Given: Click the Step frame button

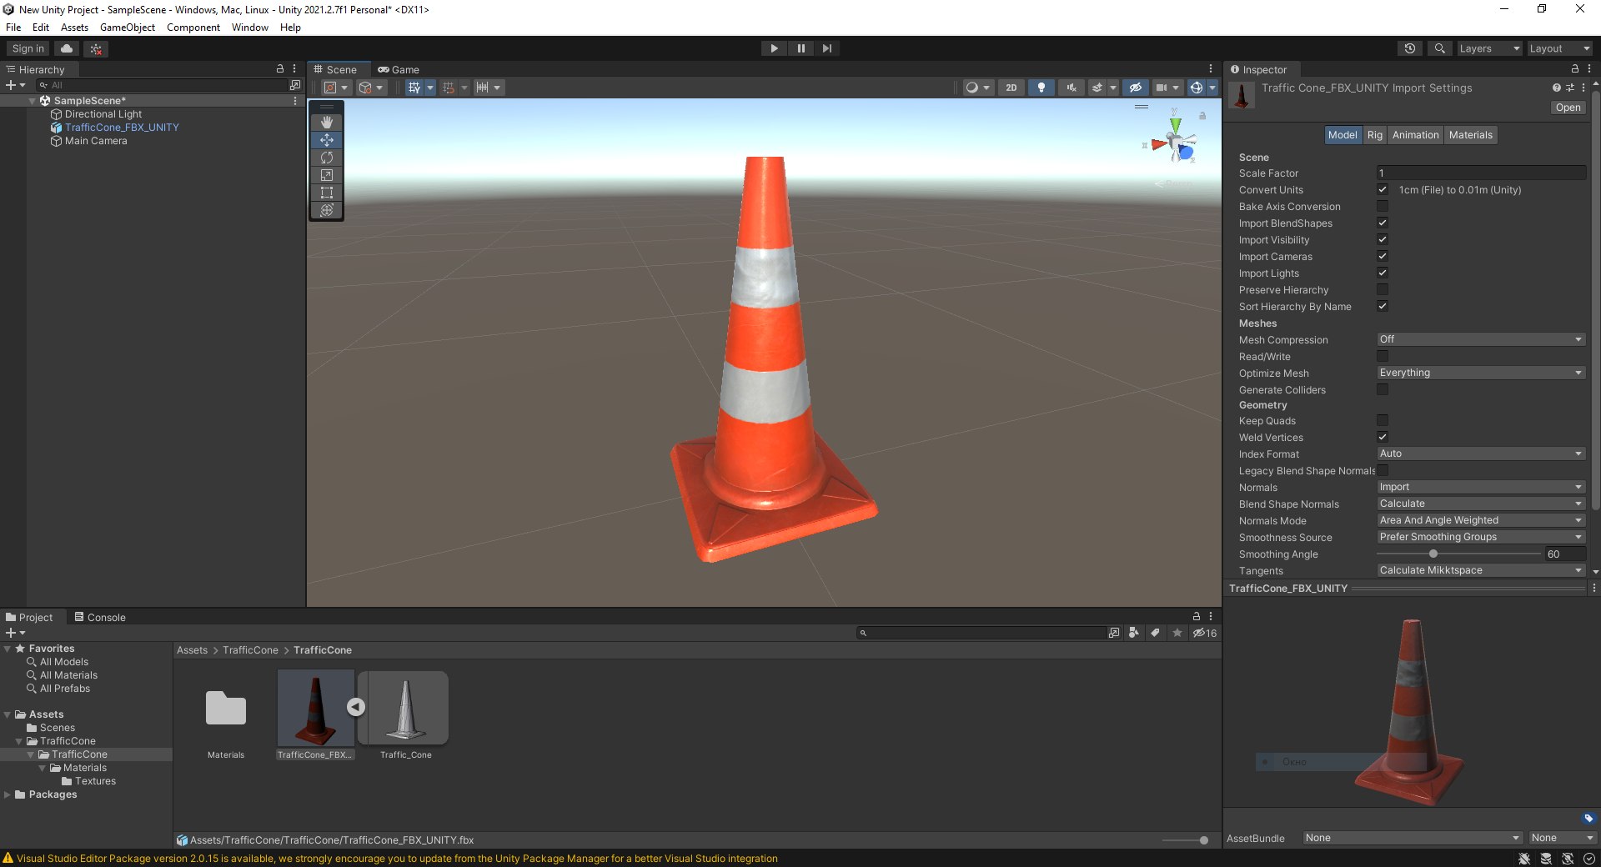Looking at the screenshot, I should (x=826, y=48).
